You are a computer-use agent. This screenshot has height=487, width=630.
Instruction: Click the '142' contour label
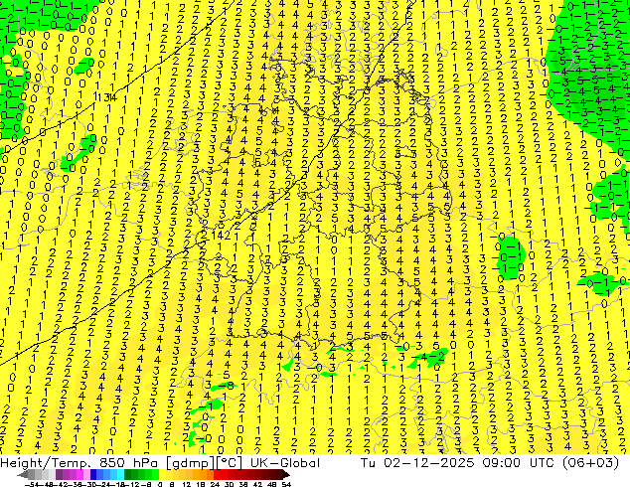tap(221, 236)
